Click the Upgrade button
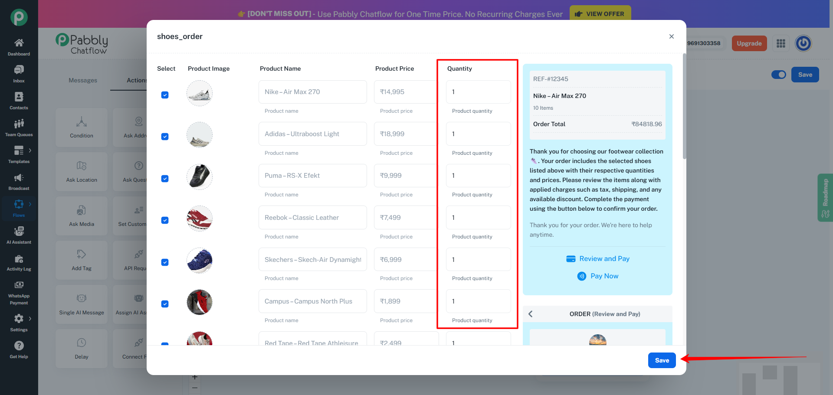 [x=749, y=43]
